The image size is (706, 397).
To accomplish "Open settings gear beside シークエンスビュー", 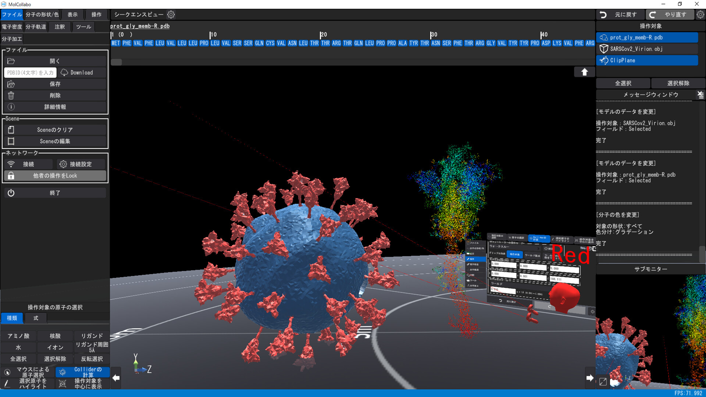I will (171, 14).
